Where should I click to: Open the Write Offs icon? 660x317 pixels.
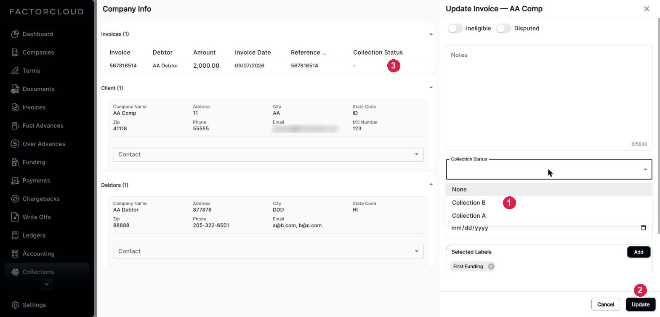pos(15,217)
